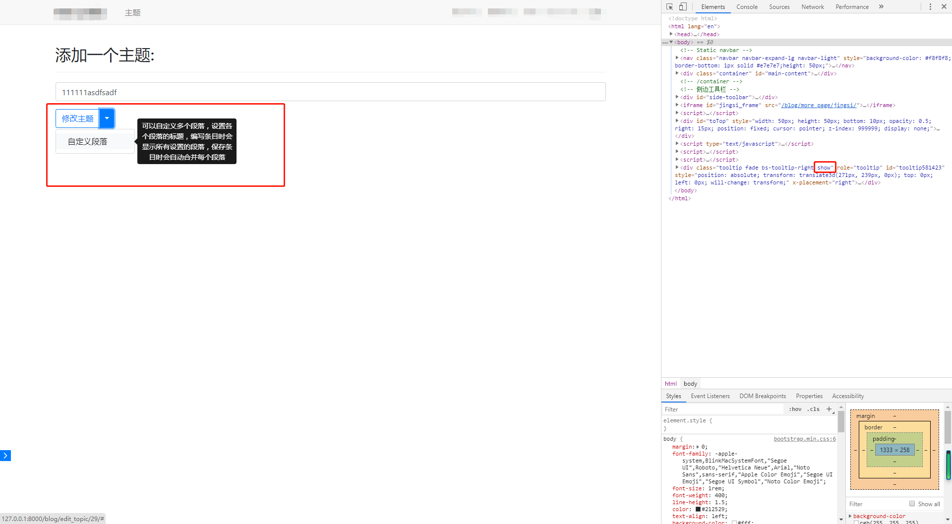Image resolution: width=952 pixels, height=524 pixels.
Task: Expand the toTop div node
Action: 677,121
